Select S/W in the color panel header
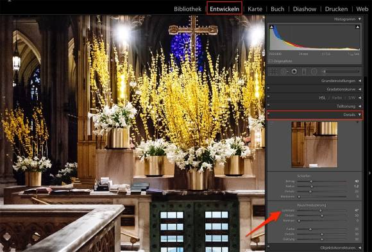372x252 pixels. coord(351,97)
